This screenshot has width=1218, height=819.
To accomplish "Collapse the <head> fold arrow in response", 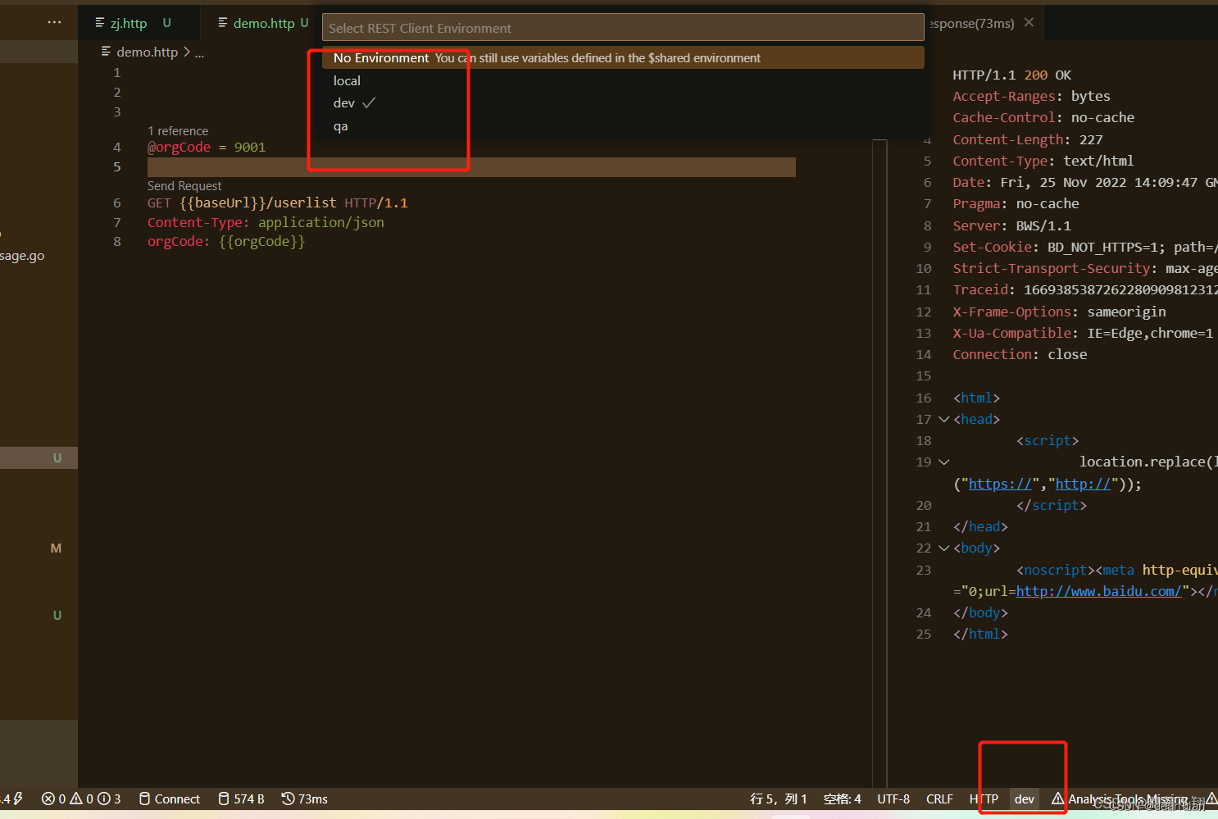I will (x=943, y=420).
